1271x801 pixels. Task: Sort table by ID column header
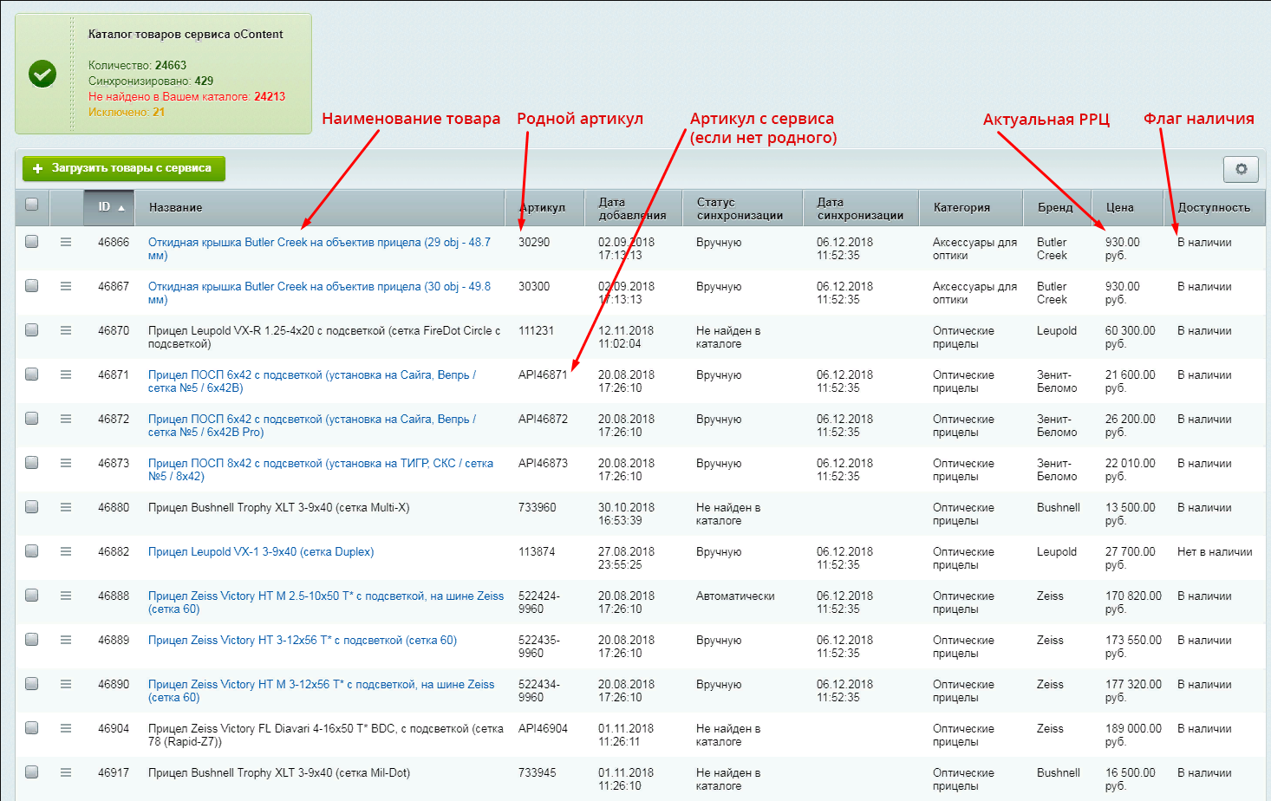tap(109, 207)
